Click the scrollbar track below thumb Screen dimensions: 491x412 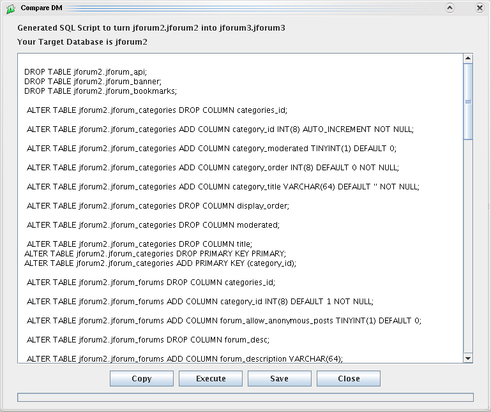pos(468,247)
